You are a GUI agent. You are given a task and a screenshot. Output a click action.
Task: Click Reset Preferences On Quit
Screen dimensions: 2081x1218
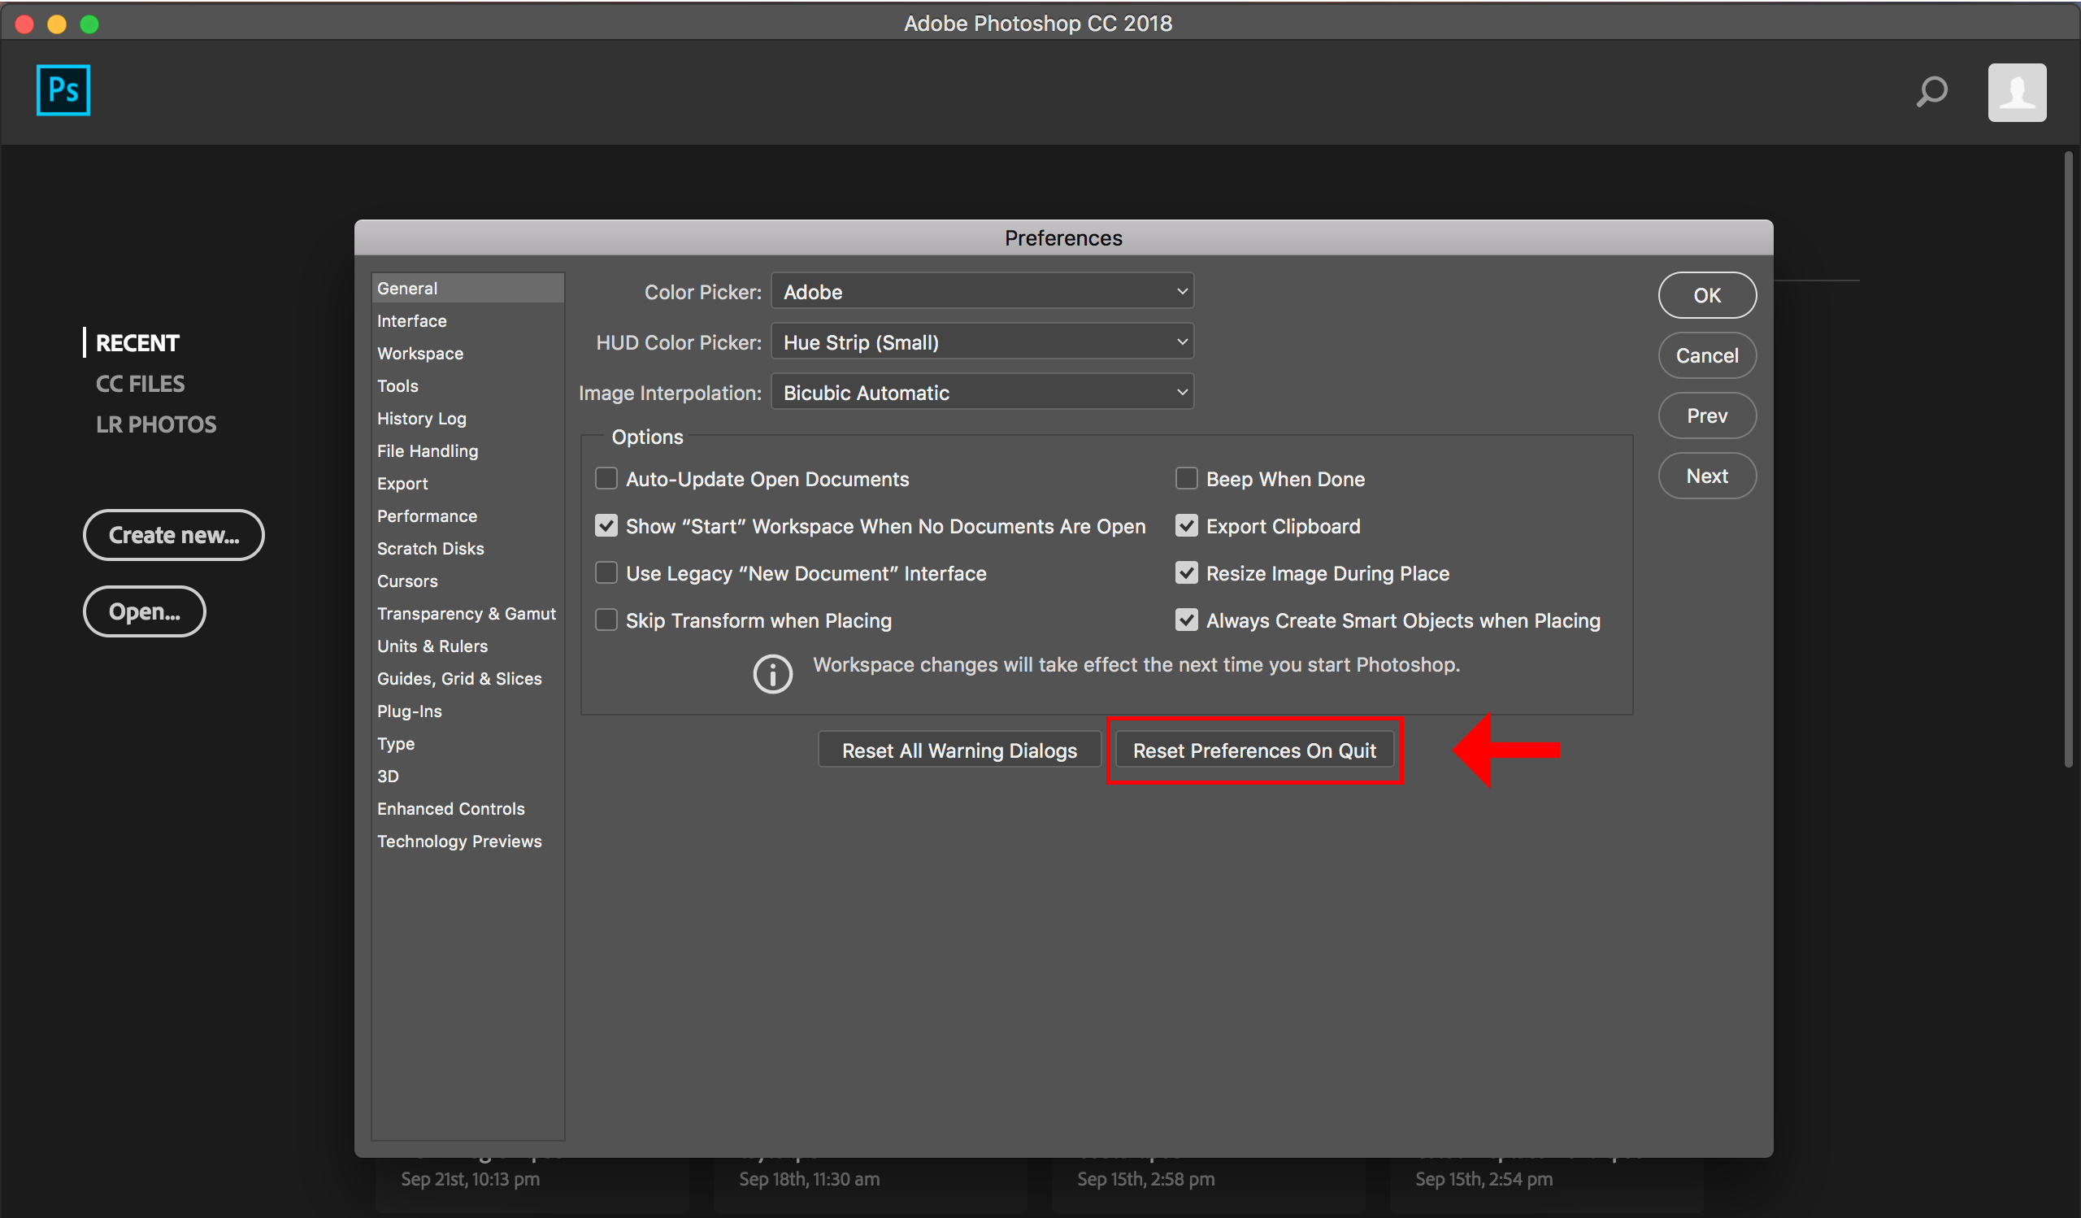[1253, 750]
